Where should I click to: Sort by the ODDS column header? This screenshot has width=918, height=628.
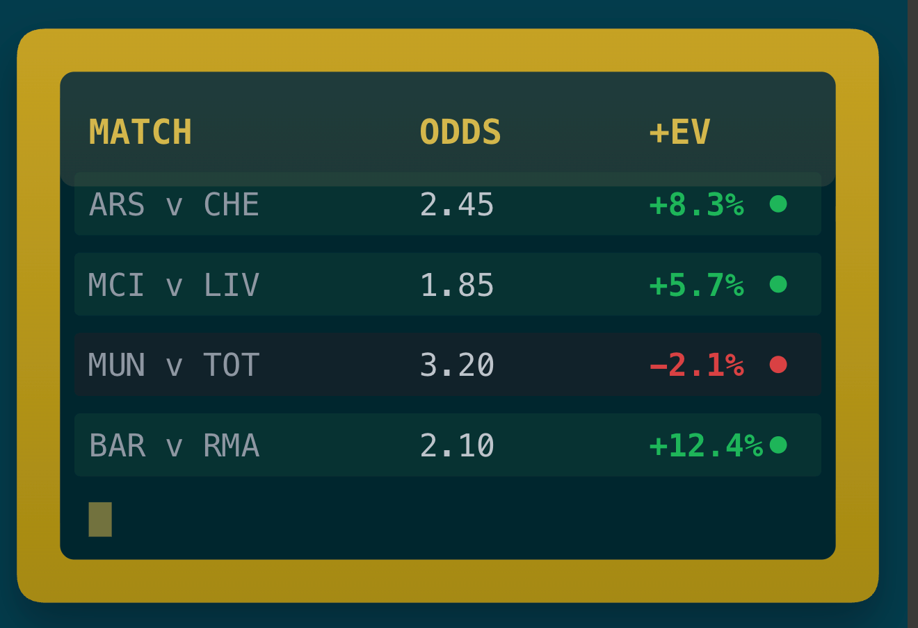tap(460, 132)
